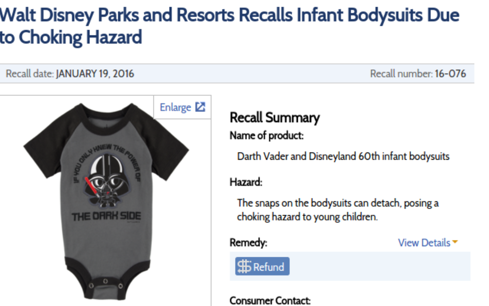Expand the View Details orange arrow

tap(455, 242)
